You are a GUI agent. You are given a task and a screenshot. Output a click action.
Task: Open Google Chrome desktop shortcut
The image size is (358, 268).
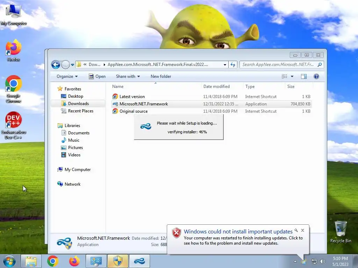click(x=14, y=89)
